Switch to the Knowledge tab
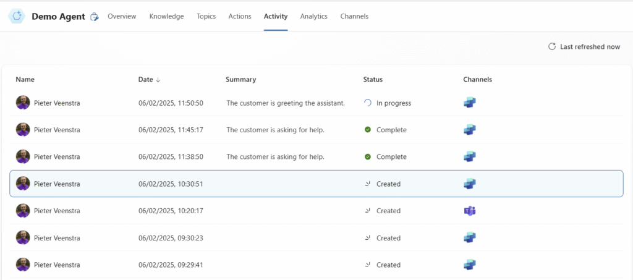This screenshot has height=280, width=633. 166,17
